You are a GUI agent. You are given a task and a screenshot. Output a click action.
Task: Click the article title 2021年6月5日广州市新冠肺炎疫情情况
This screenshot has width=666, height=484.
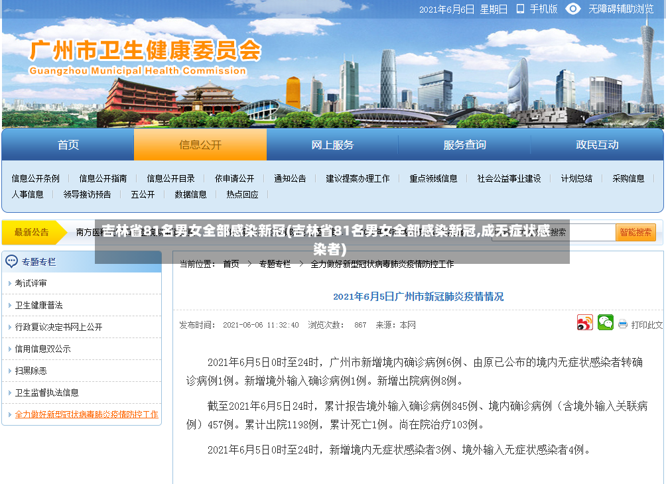click(418, 296)
